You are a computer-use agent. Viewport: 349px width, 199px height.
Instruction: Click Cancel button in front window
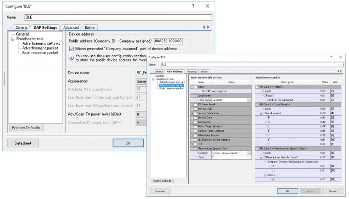[333, 191]
